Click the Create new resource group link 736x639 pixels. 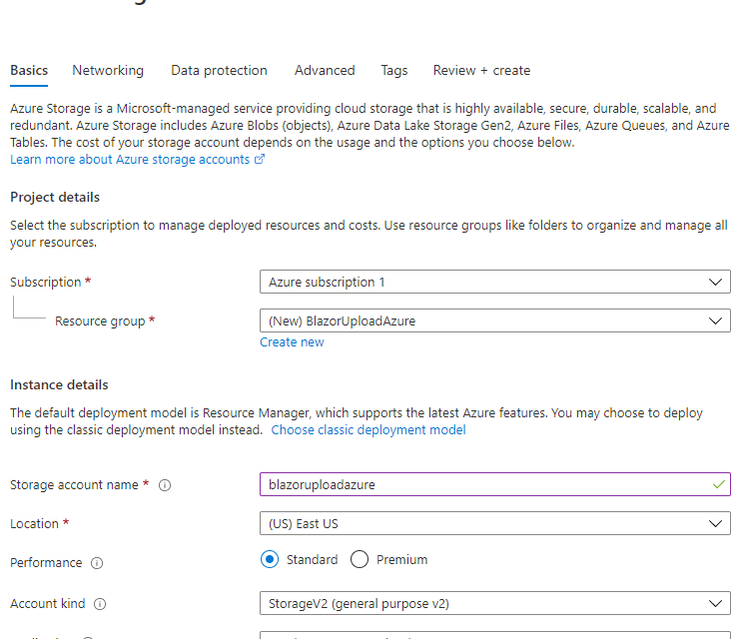click(292, 342)
